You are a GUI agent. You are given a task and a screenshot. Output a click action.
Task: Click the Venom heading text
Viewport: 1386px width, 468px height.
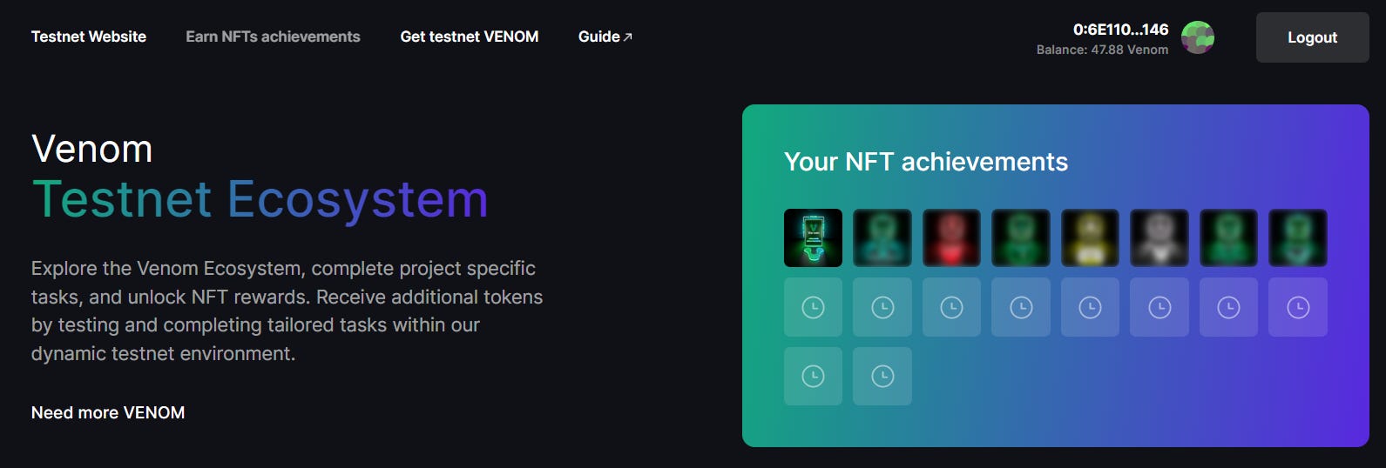[92, 149]
